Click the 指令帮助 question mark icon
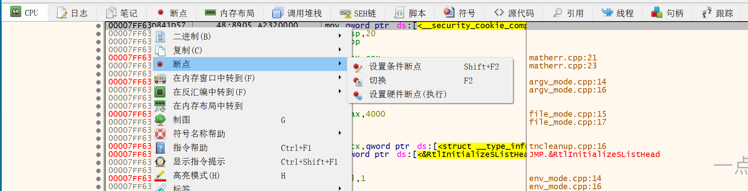 [x=160, y=148]
